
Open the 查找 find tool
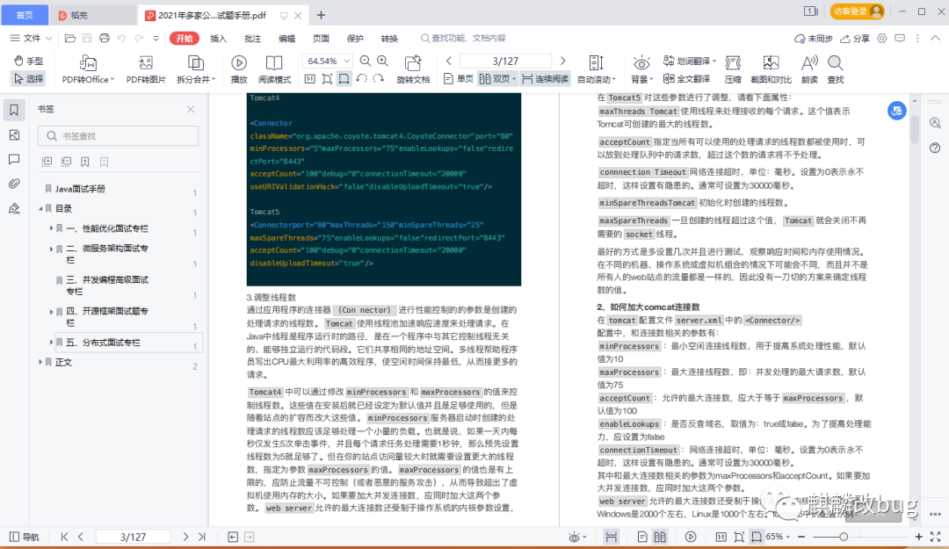click(x=836, y=69)
